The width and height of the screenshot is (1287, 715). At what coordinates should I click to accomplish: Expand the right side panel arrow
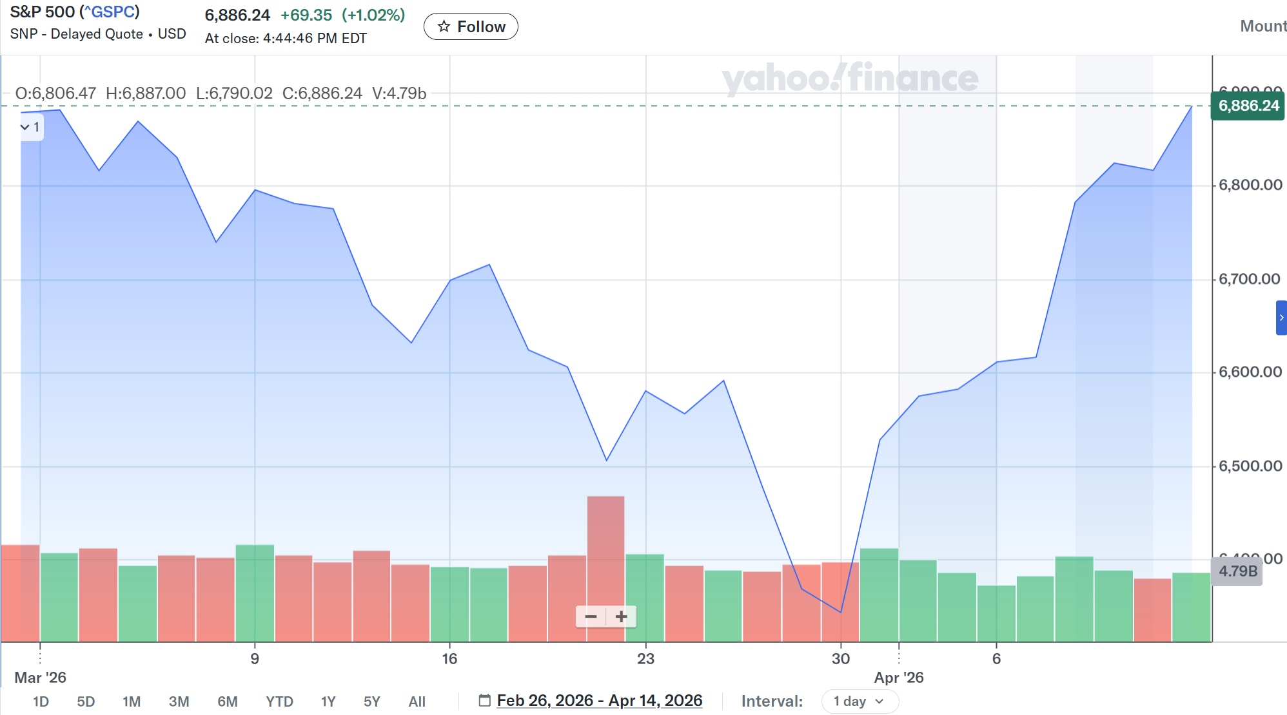point(1281,318)
